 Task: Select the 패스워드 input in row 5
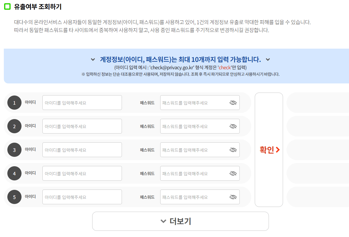[x=200, y=197]
